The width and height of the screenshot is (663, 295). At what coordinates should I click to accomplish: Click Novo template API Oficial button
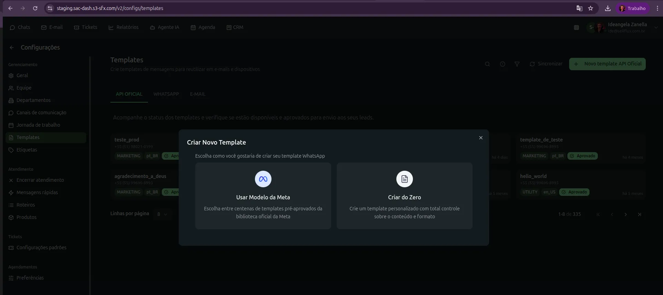607,64
